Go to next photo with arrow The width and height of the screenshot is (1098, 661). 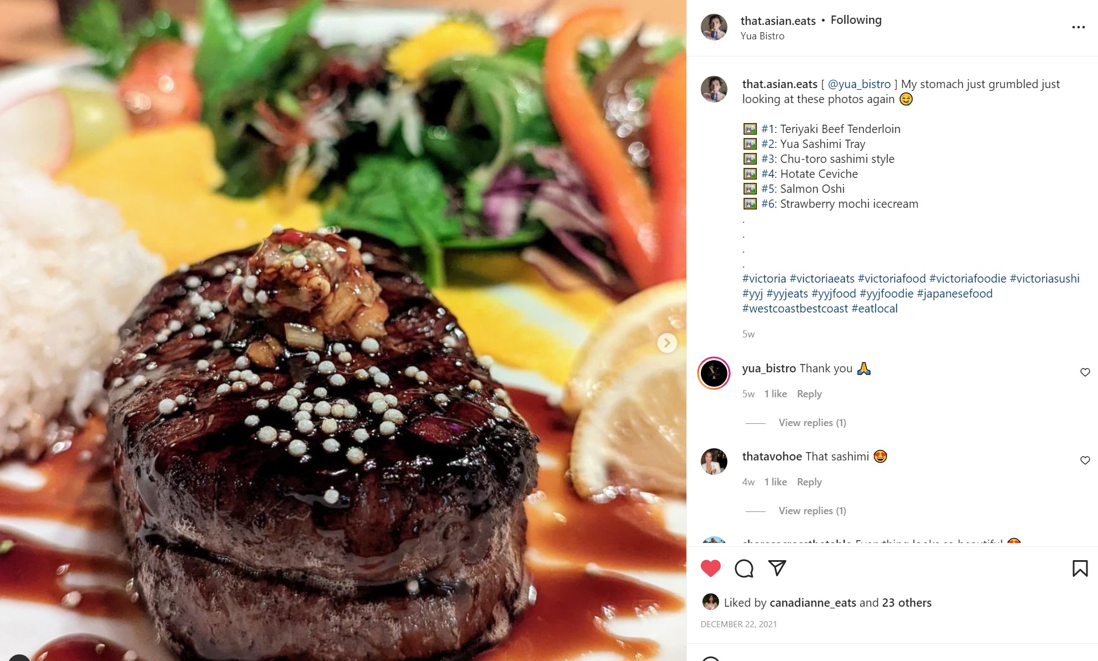667,343
